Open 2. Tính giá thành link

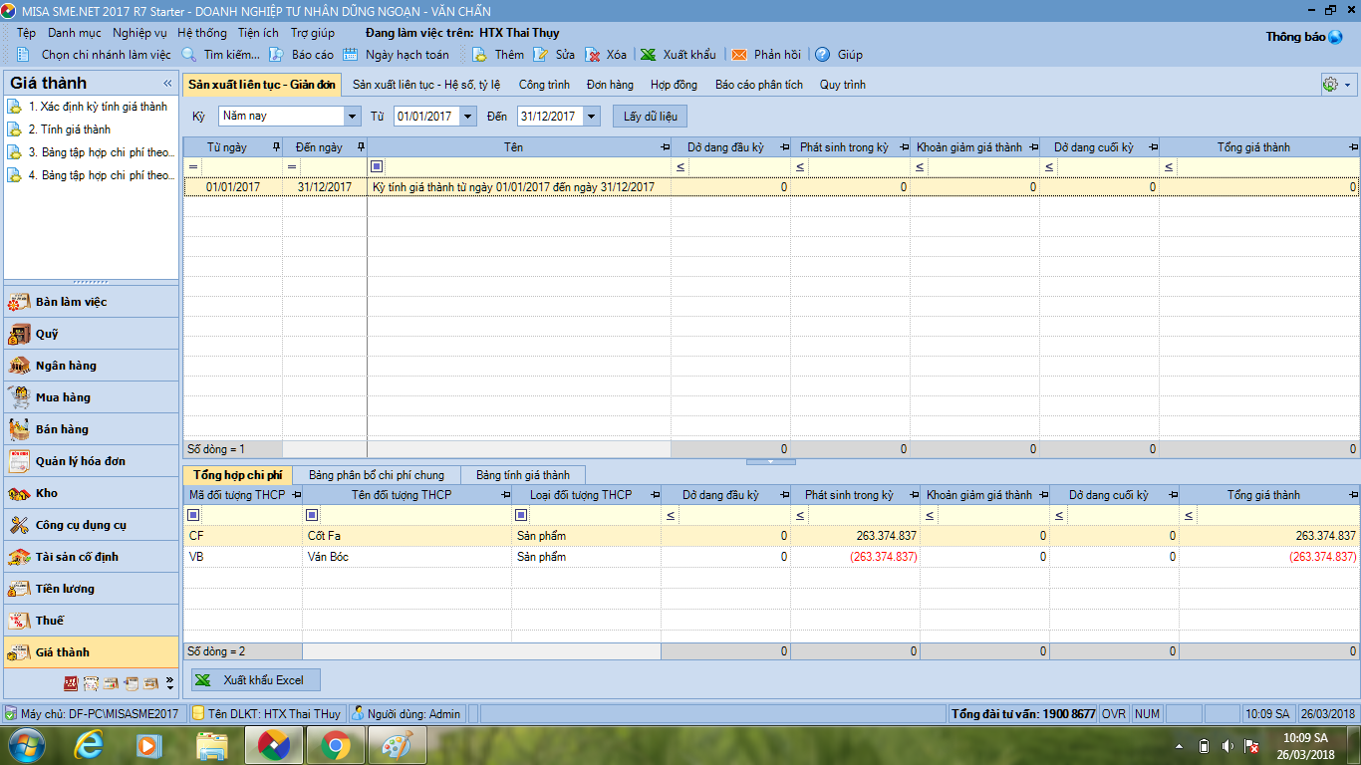69,129
